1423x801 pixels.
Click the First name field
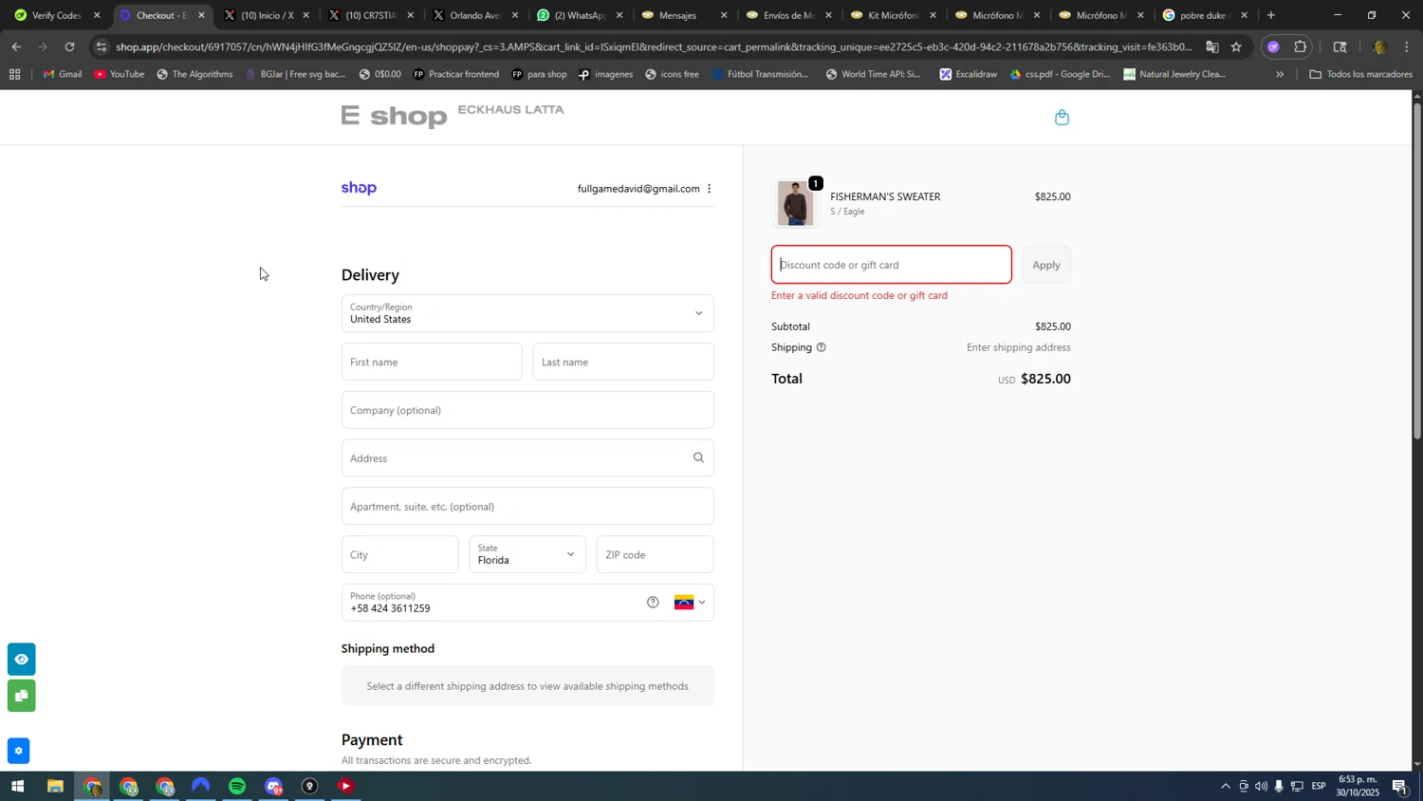(432, 362)
